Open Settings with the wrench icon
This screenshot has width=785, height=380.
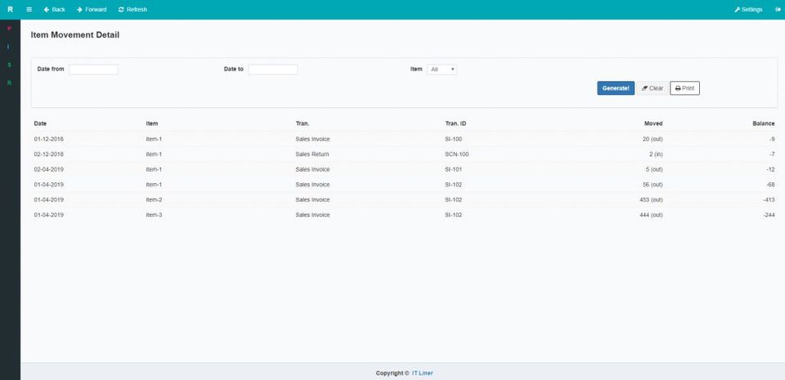[748, 10]
